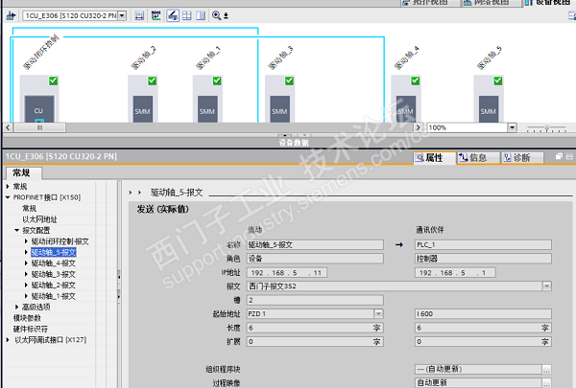This screenshot has height=388, width=576.
Task: Expand the 驱动闭环控制-报文 node
Action: click(26, 241)
